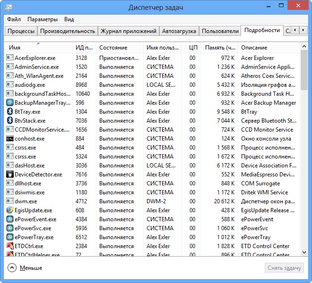
Task: Click the BtTray.exe Bluetooth icon
Action: tap(10, 112)
